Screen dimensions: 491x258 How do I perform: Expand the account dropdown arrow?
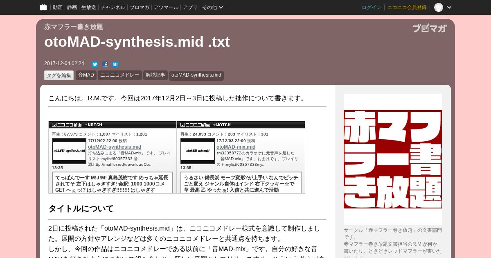[x=449, y=7]
